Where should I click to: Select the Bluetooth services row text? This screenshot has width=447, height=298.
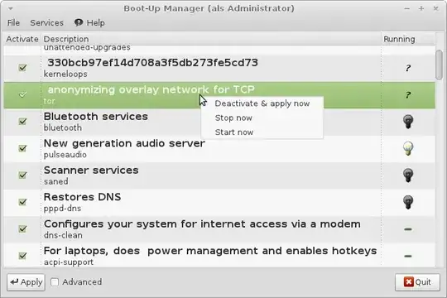pos(95,117)
